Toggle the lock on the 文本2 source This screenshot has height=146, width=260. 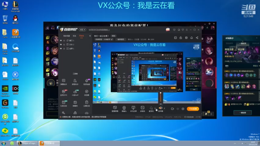click(x=64, y=44)
